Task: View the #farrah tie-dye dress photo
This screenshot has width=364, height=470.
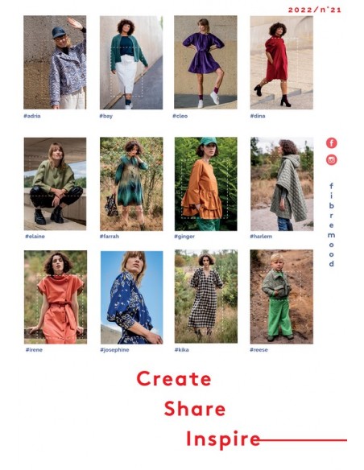Action: (131, 183)
